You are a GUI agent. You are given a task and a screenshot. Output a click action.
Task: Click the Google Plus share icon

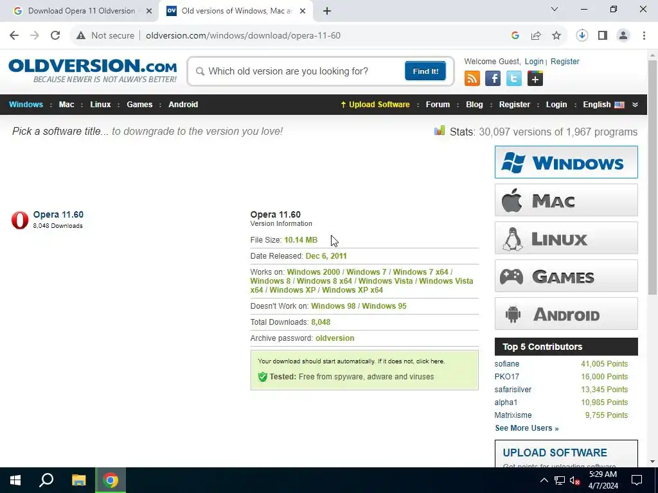(x=535, y=78)
